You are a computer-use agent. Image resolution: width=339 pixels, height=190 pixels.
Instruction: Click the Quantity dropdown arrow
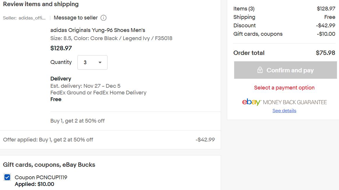(x=100, y=62)
